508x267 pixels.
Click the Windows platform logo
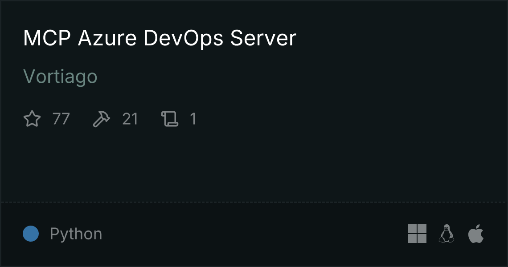417,234
